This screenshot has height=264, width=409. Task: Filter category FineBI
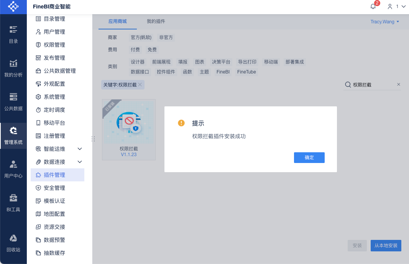click(223, 72)
